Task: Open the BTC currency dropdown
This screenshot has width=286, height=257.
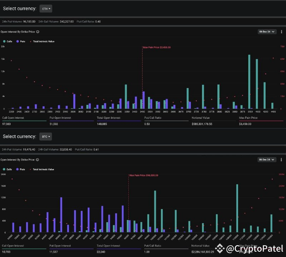Action: [x=46, y=136]
